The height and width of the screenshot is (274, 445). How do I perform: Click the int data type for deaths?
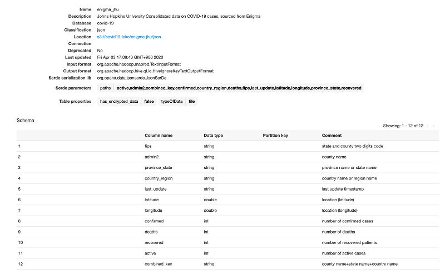[206, 232]
